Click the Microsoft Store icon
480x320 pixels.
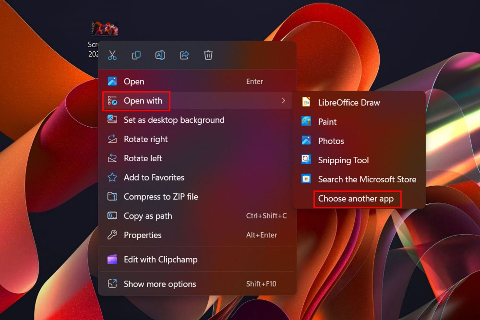point(306,179)
